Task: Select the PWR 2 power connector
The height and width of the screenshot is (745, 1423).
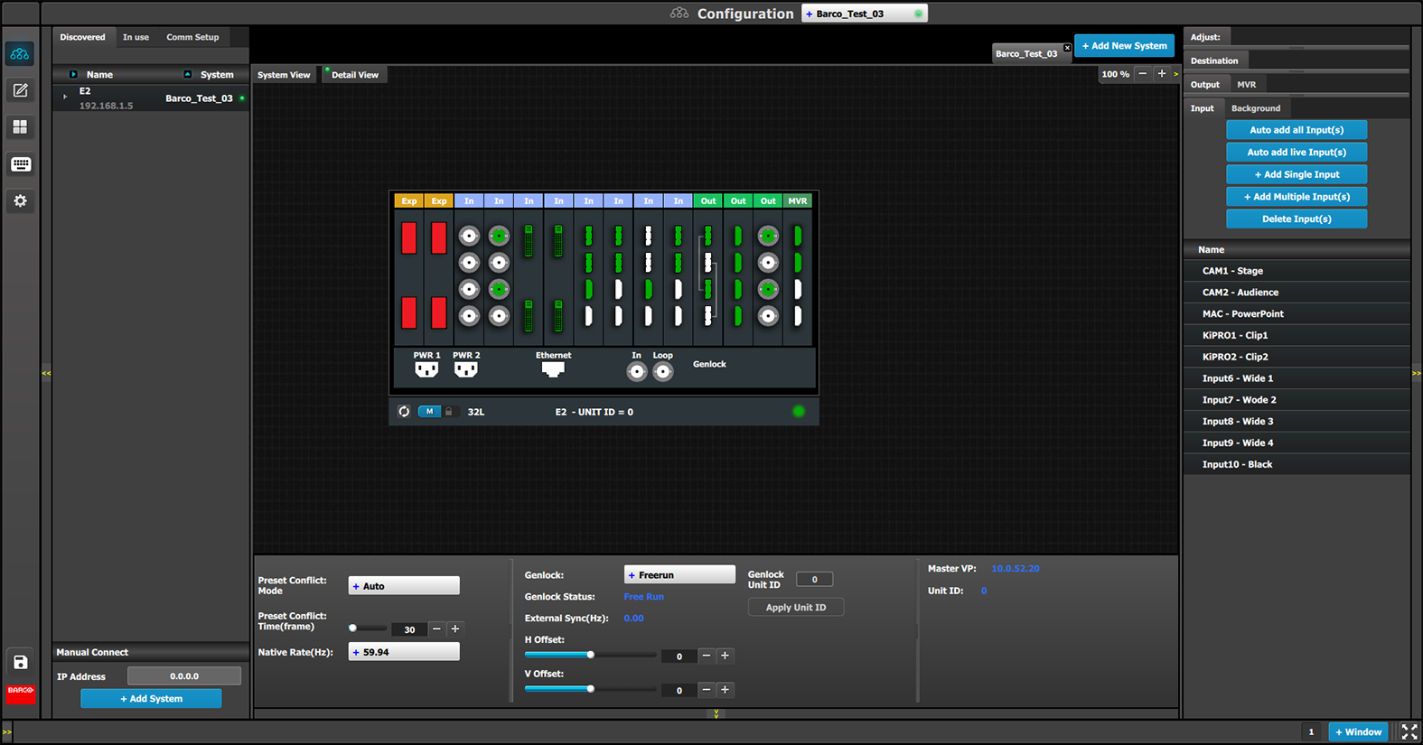Action: (465, 369)
